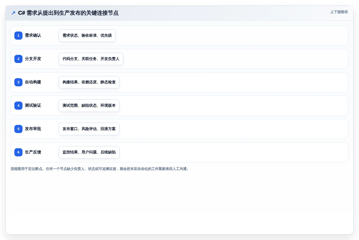This screenshot has width=359, height=240.
Task: Select the step 2 number badge
Action: [x=18, y=59]
